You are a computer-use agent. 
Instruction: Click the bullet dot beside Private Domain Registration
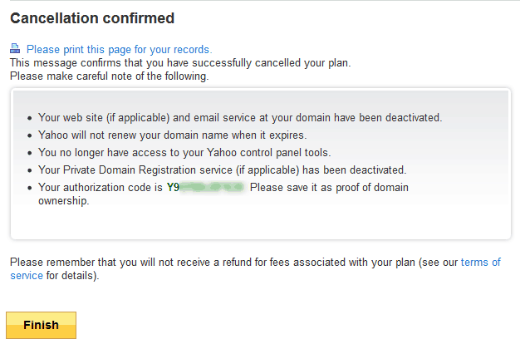(31, 170)
